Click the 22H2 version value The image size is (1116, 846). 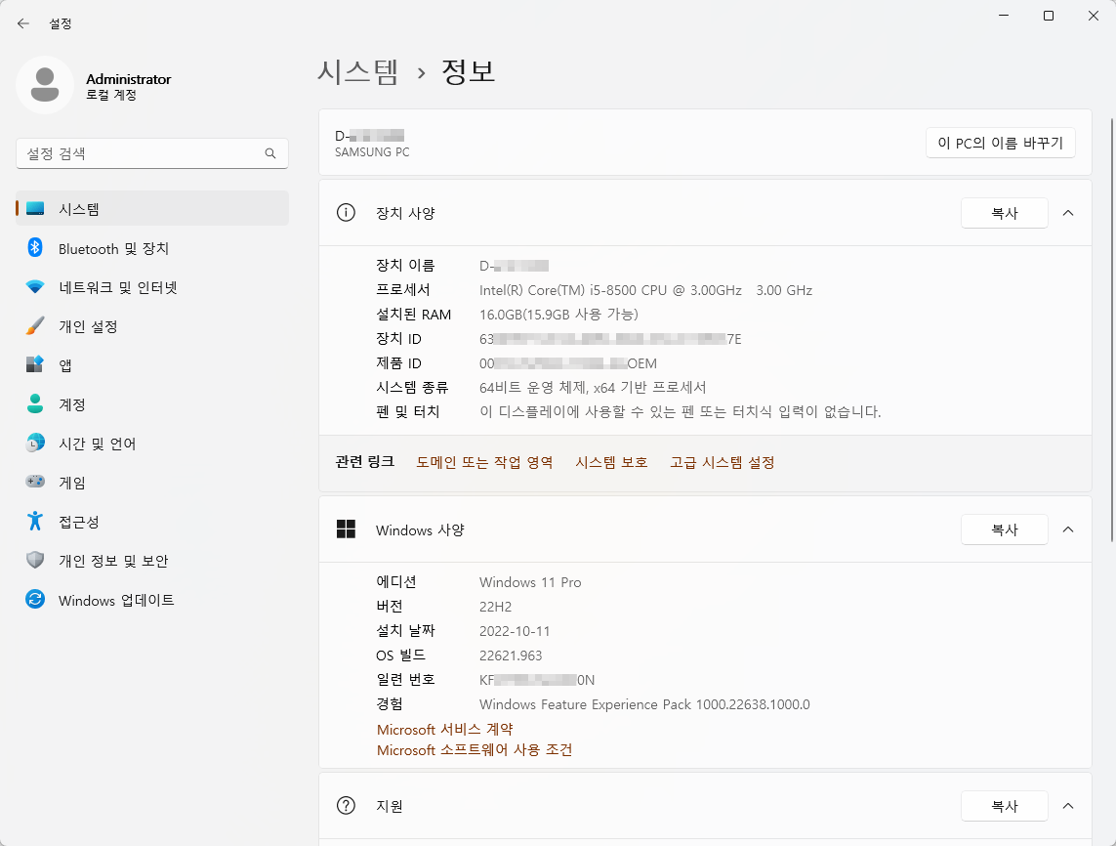click(495, 607)
